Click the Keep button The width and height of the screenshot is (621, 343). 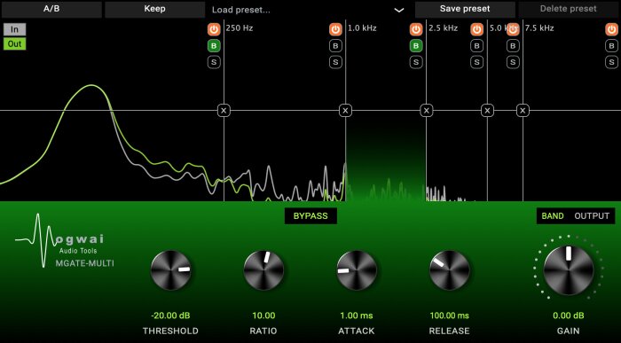click(x=155, y=9)
